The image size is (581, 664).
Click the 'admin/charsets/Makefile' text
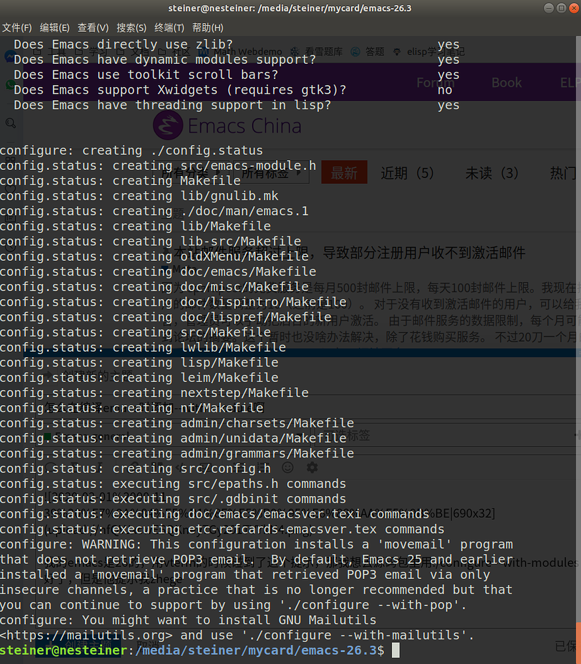267,424
